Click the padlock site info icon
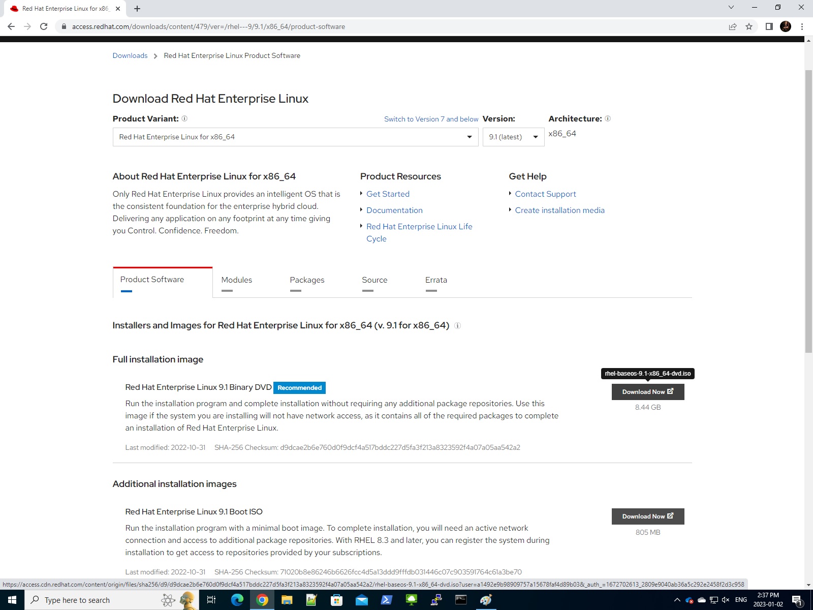Viewport: 813px width, 610px height. click(64, 26)
